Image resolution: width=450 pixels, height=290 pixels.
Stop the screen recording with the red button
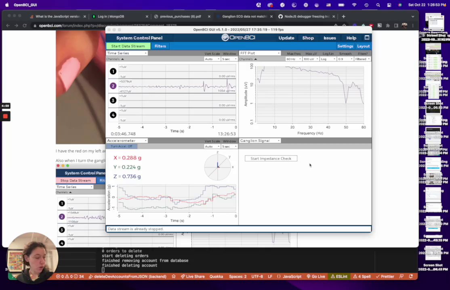[5, 116]
